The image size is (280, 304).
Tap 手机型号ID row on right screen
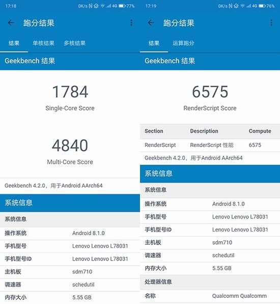(210, 230)
